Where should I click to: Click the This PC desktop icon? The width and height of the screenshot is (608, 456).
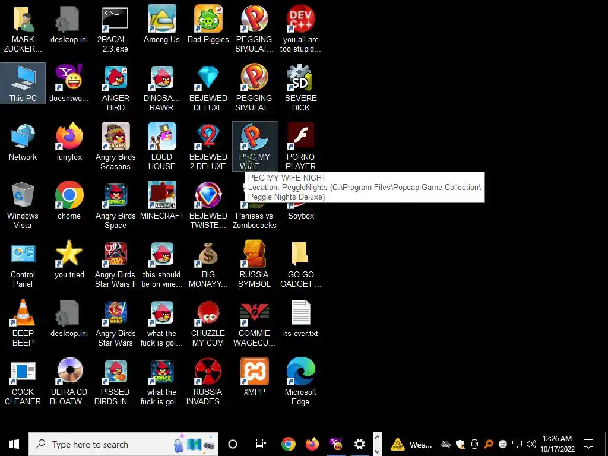tap(23, 83)
